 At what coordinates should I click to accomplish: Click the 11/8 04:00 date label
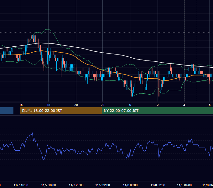[x=184, y=185]
